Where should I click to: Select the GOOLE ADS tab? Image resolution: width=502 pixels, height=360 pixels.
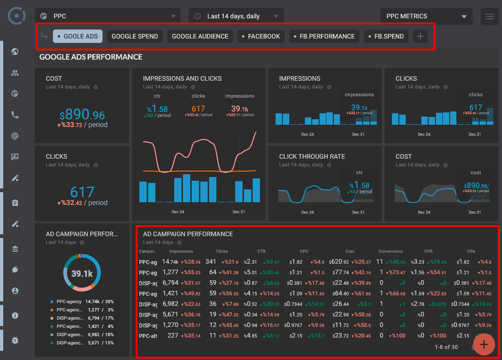77,36
